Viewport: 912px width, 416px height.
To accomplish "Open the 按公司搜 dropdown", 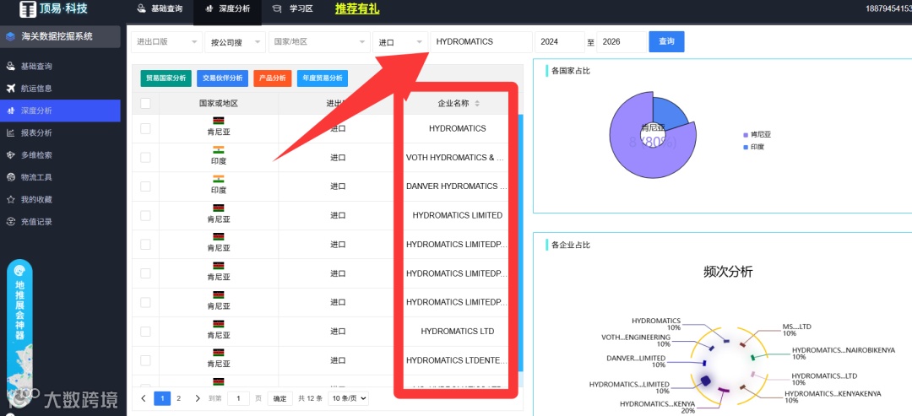I will tap(235, 42).
